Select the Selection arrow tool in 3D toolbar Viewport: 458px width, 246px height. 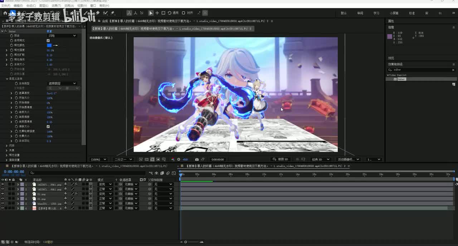point(151,13)
